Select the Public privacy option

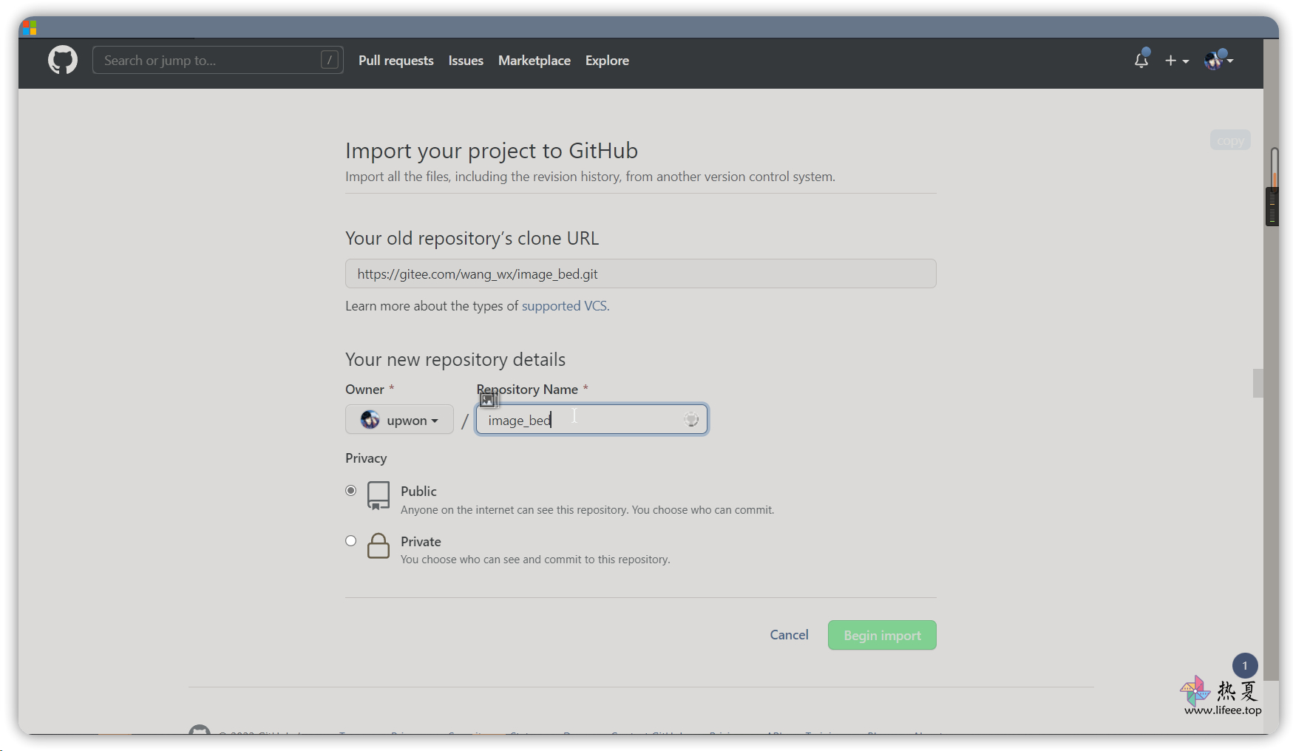click(351, 491)
